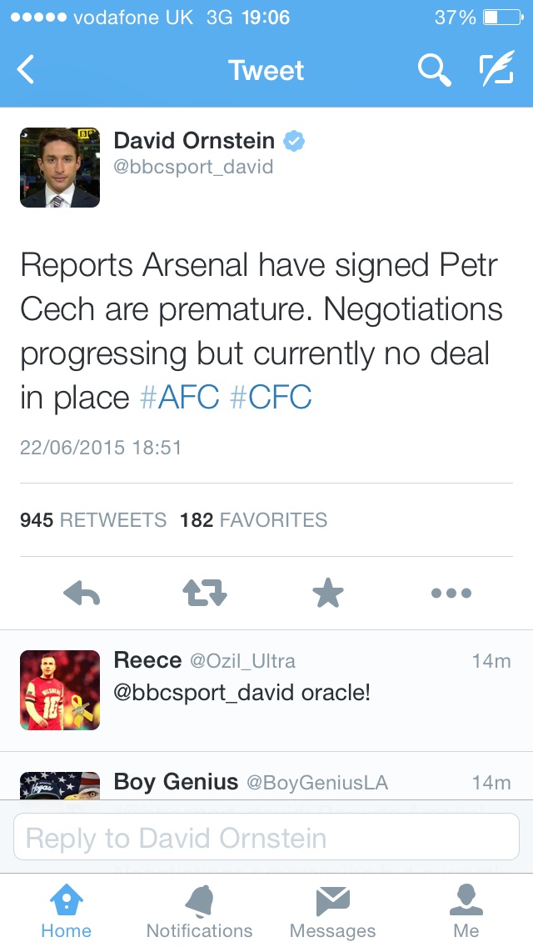Open David Ornstein's profile picture
The width and height of the screenshot is (533, 947).
(60, 168)
